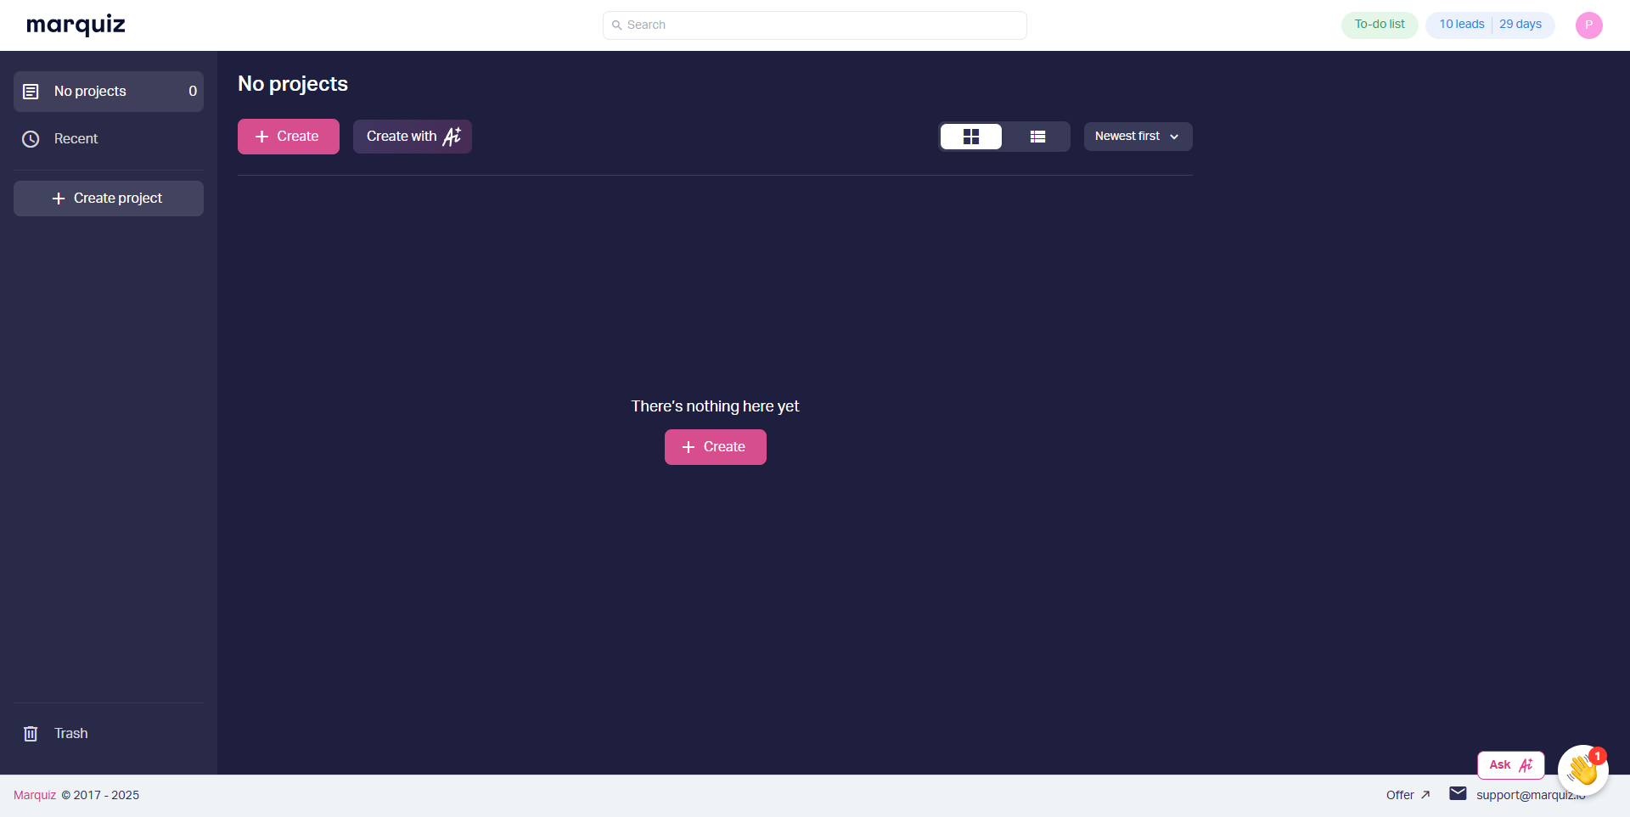Switch to list view
Viewport: 1630px width, 817px height.
pos(1037,137)
